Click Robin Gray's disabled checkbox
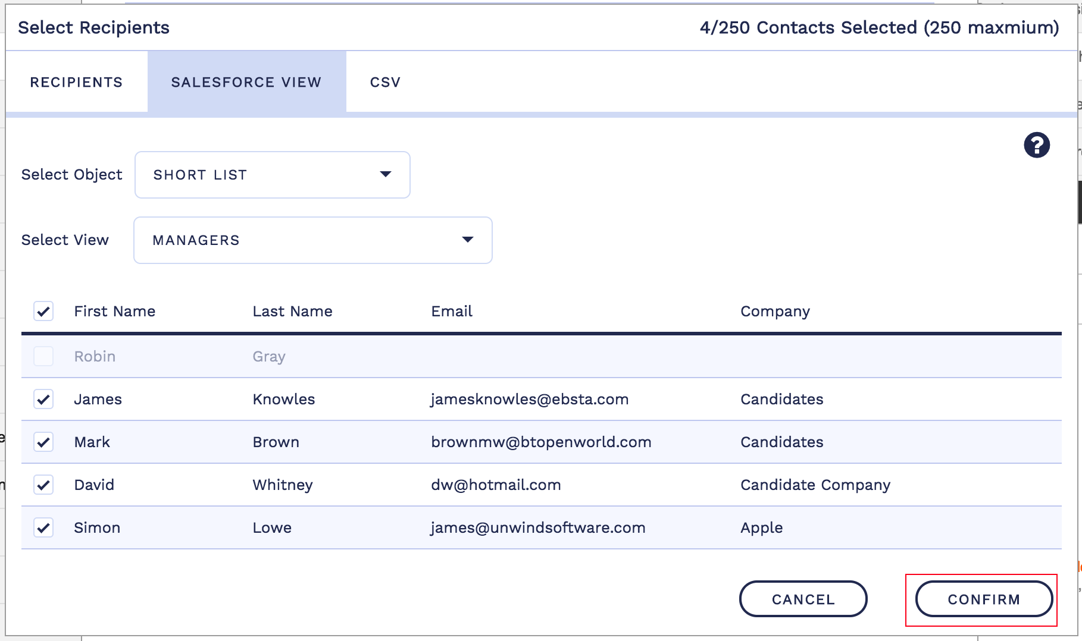 [x=43, y=356]
